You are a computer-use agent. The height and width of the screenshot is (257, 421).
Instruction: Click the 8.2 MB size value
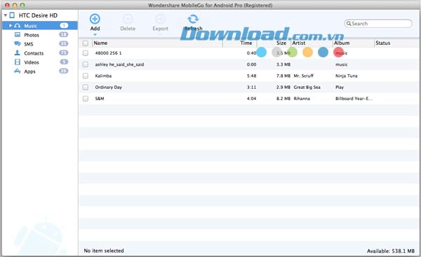point(283,99)
